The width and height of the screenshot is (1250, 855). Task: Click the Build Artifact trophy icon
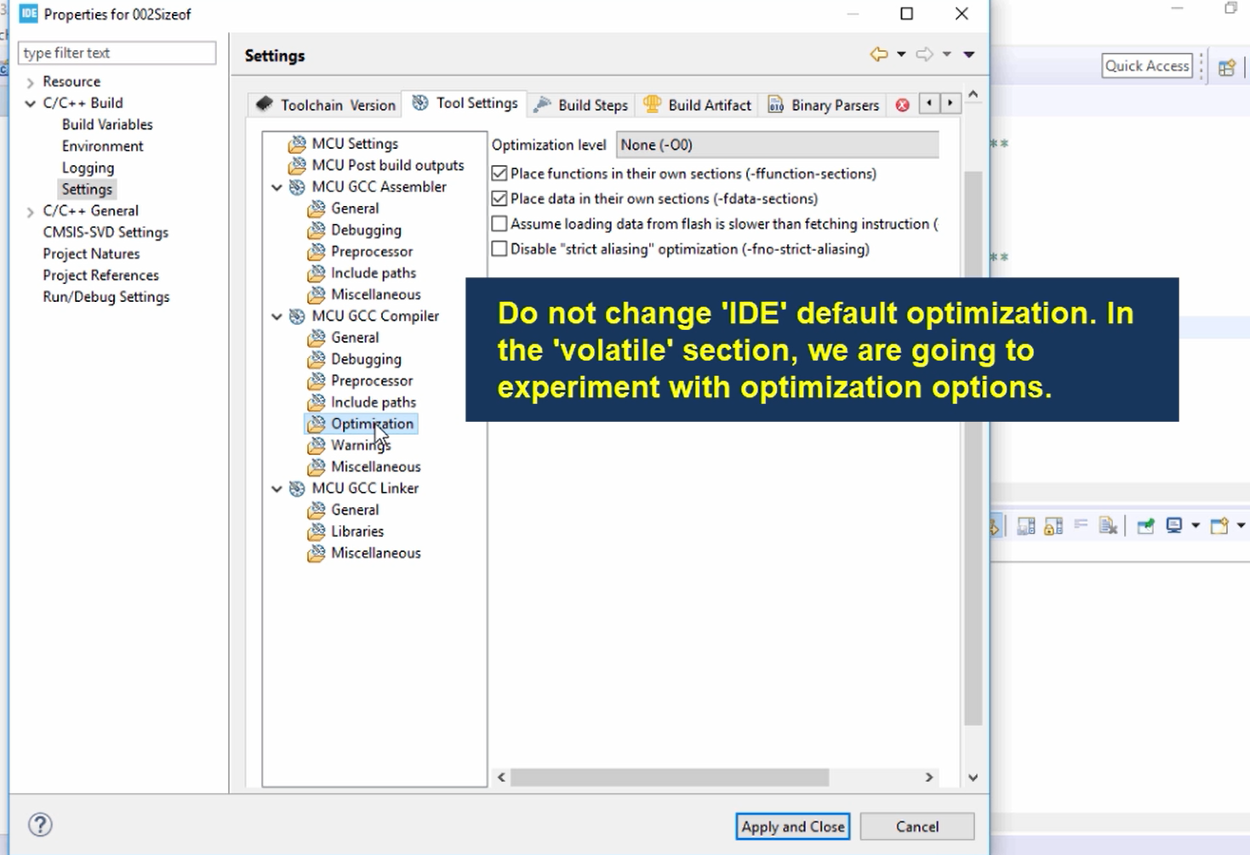coord(653,104)
